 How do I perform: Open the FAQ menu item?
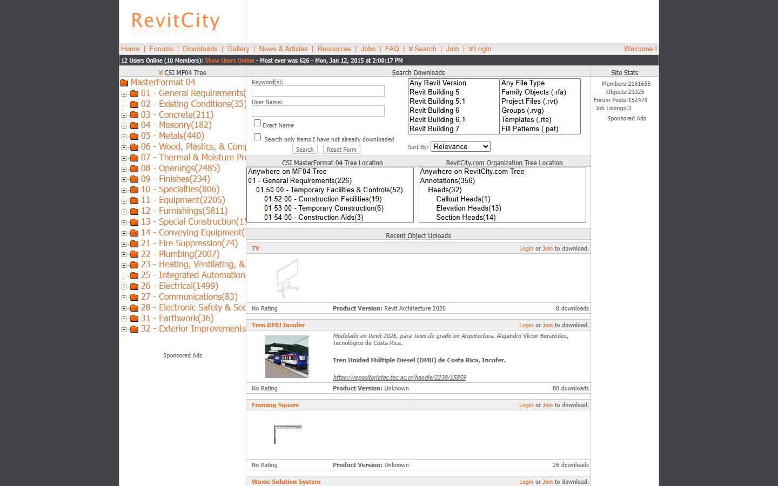pos(392,49)
